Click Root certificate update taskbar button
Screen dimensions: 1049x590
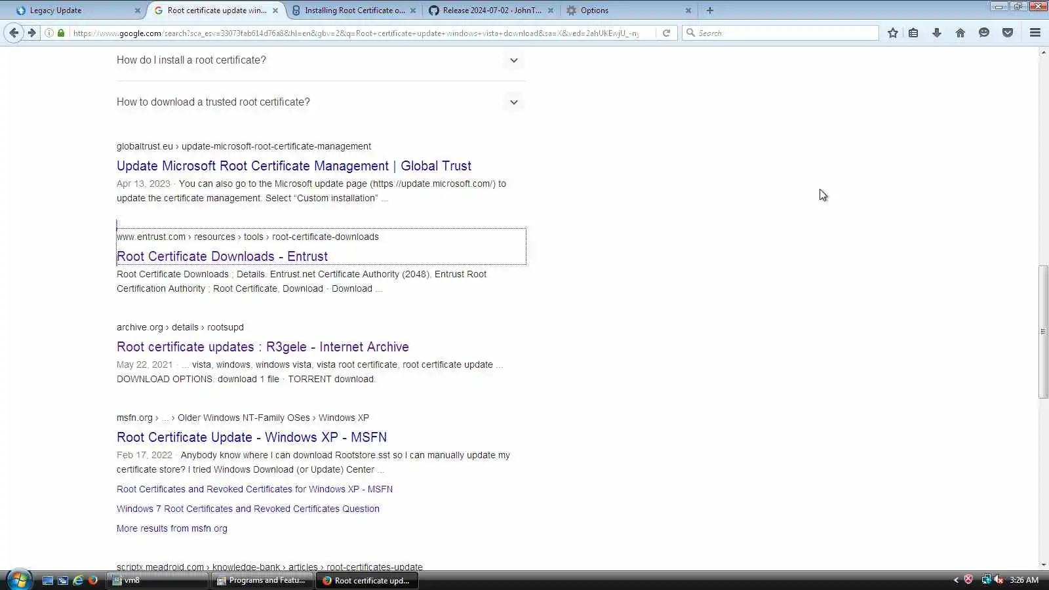366,580
